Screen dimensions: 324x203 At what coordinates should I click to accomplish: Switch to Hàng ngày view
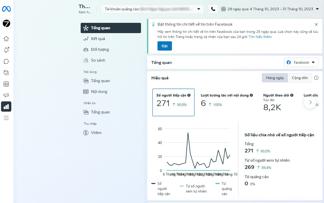click(275, 78)
